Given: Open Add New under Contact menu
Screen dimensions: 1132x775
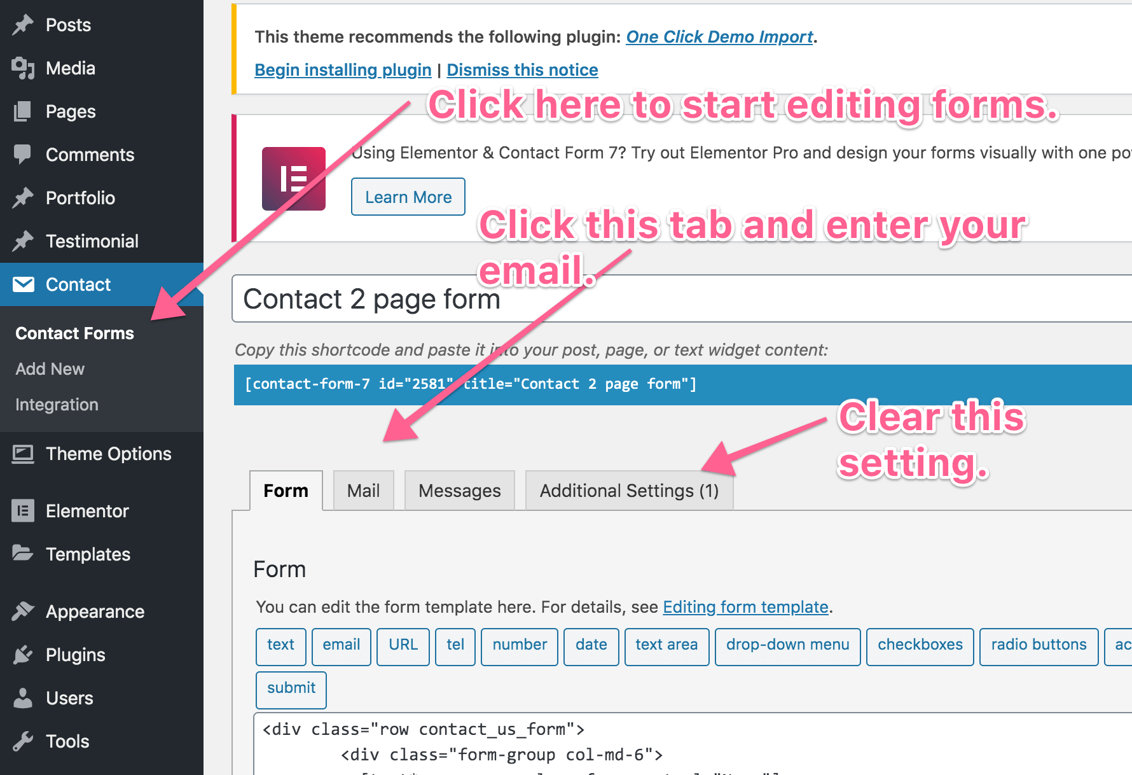Looking at the screenshot, I should [x=50, y=369].
